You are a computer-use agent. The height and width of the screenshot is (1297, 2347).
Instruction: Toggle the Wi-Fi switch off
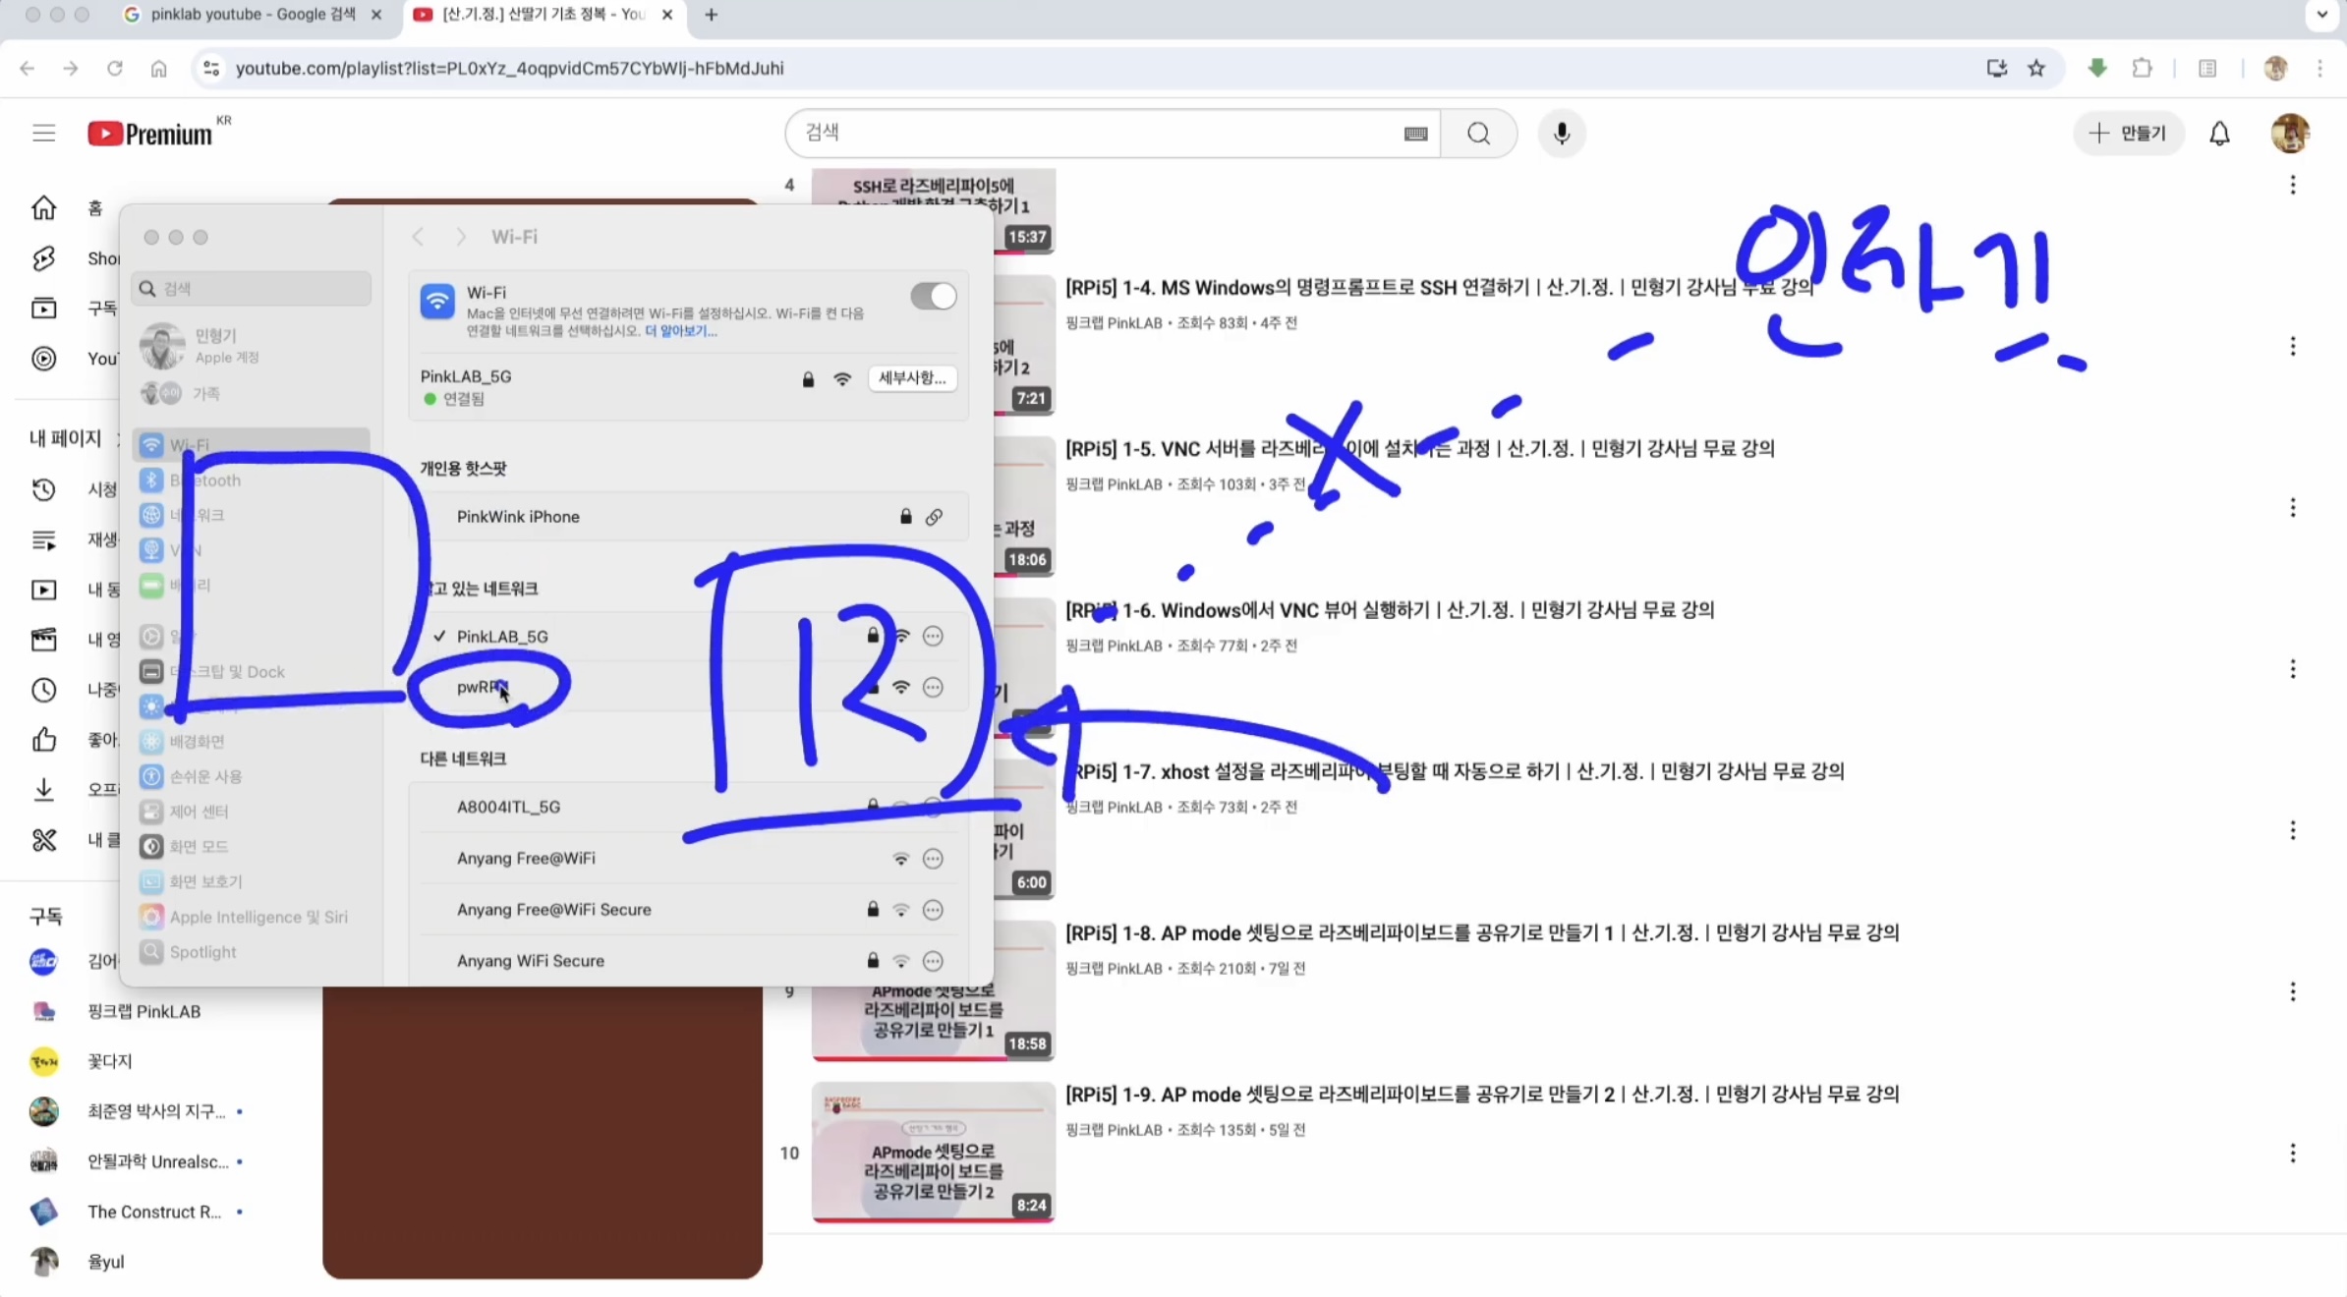point(933,296)
